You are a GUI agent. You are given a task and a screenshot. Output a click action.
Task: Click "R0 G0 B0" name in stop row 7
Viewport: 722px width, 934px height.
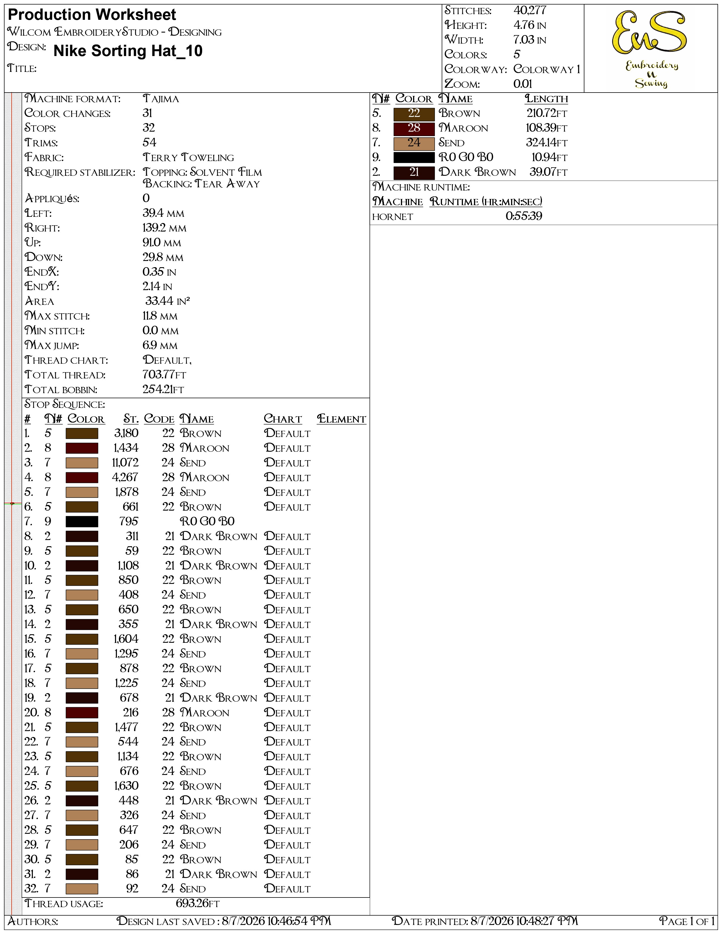pyautogui.click(x=207, y=522)
